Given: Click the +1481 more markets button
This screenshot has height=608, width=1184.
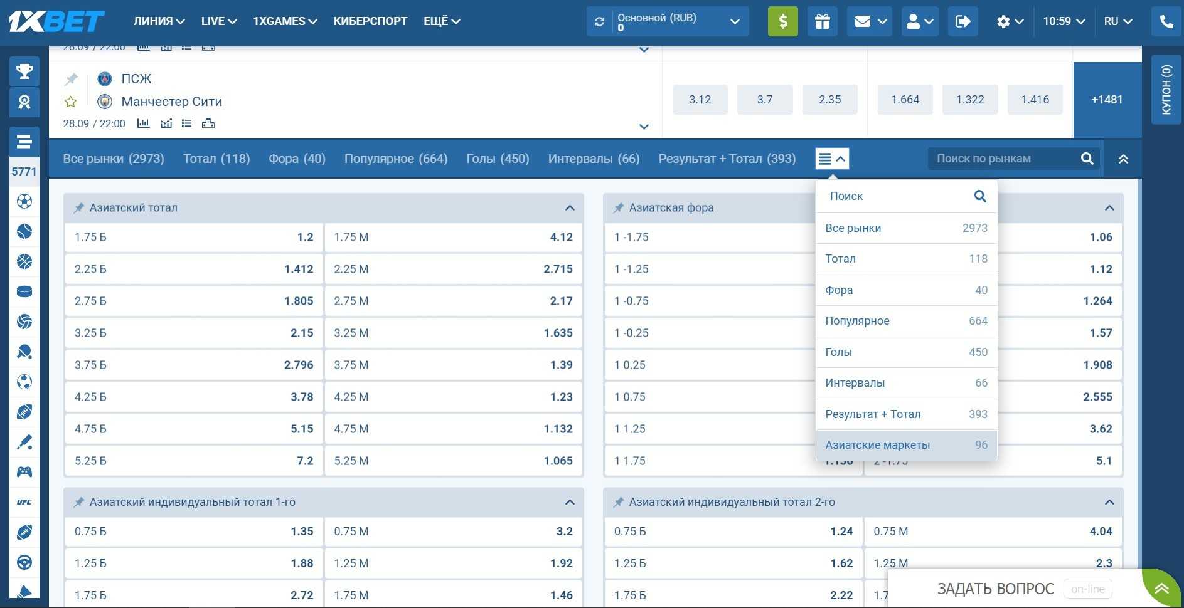Looking at the screenshot, I should coord(1106,100).
